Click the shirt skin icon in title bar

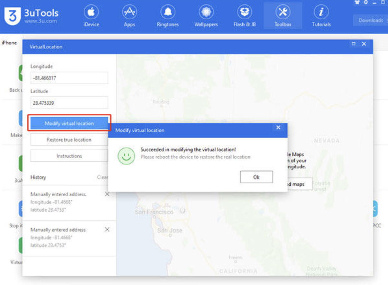(357, 2)
